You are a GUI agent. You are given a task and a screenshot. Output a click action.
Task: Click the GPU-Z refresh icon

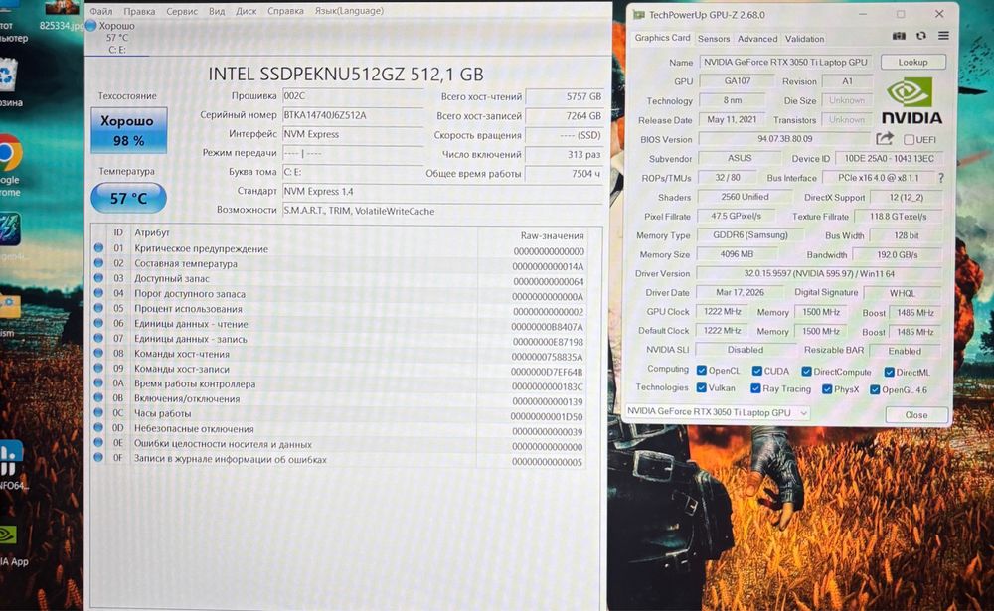[921, 36]
